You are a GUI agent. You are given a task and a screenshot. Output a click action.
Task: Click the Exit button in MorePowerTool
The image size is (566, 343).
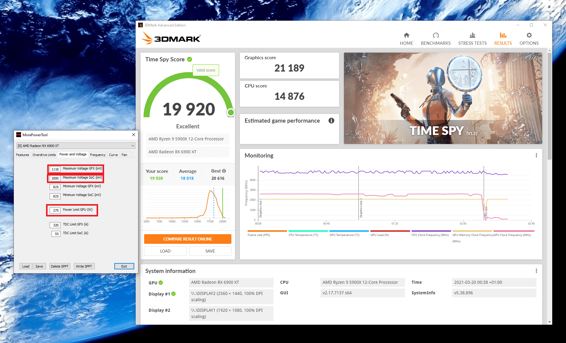[x=124, y=266]
